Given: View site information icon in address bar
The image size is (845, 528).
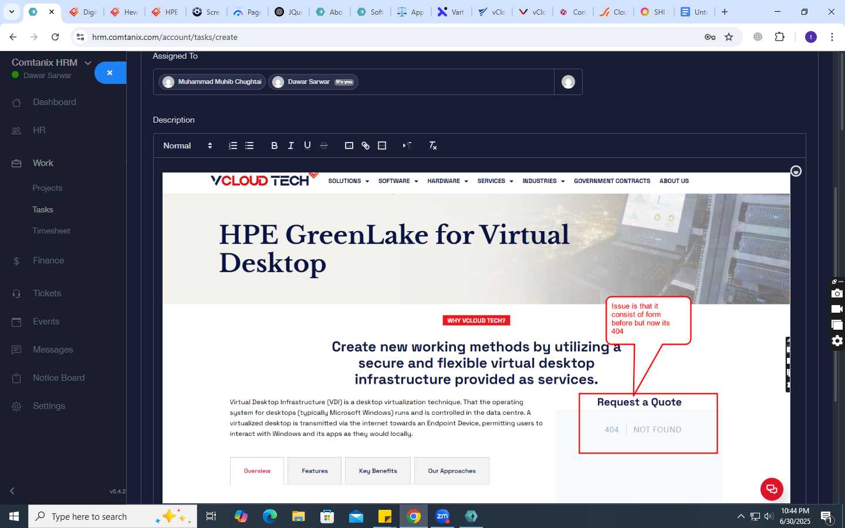Looking at the screenshot, I should click(x=81, y=37).
